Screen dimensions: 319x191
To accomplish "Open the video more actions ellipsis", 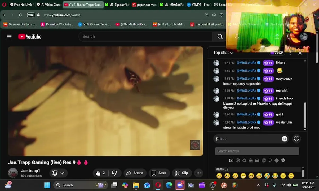I will pyautogui.click(x=198, y=173).
